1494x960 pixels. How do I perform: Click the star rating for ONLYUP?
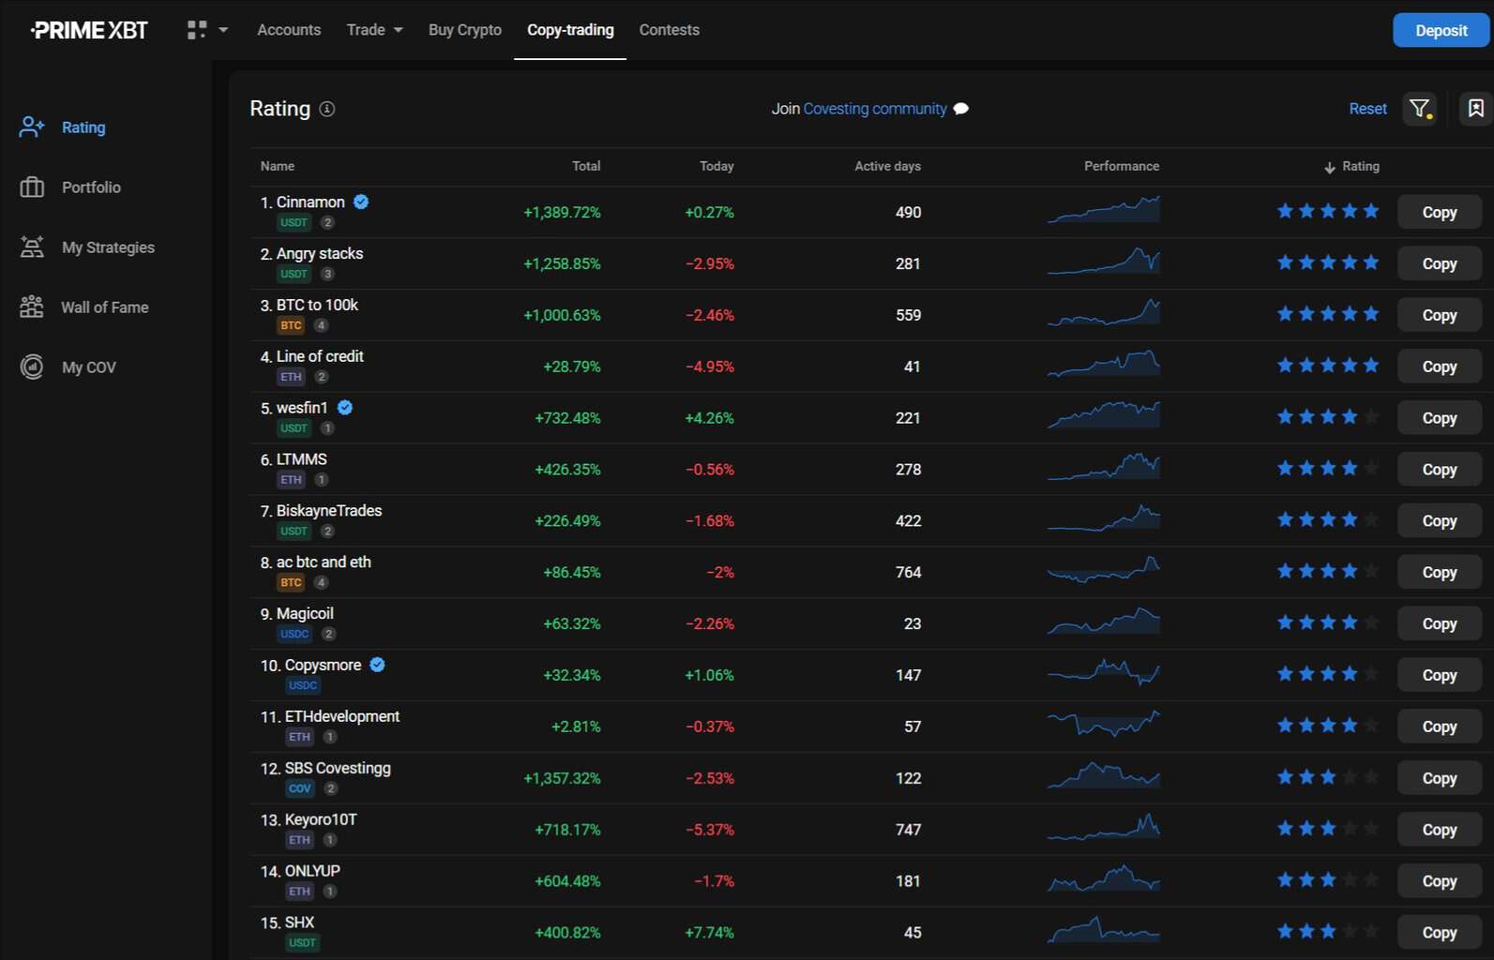1328,879
